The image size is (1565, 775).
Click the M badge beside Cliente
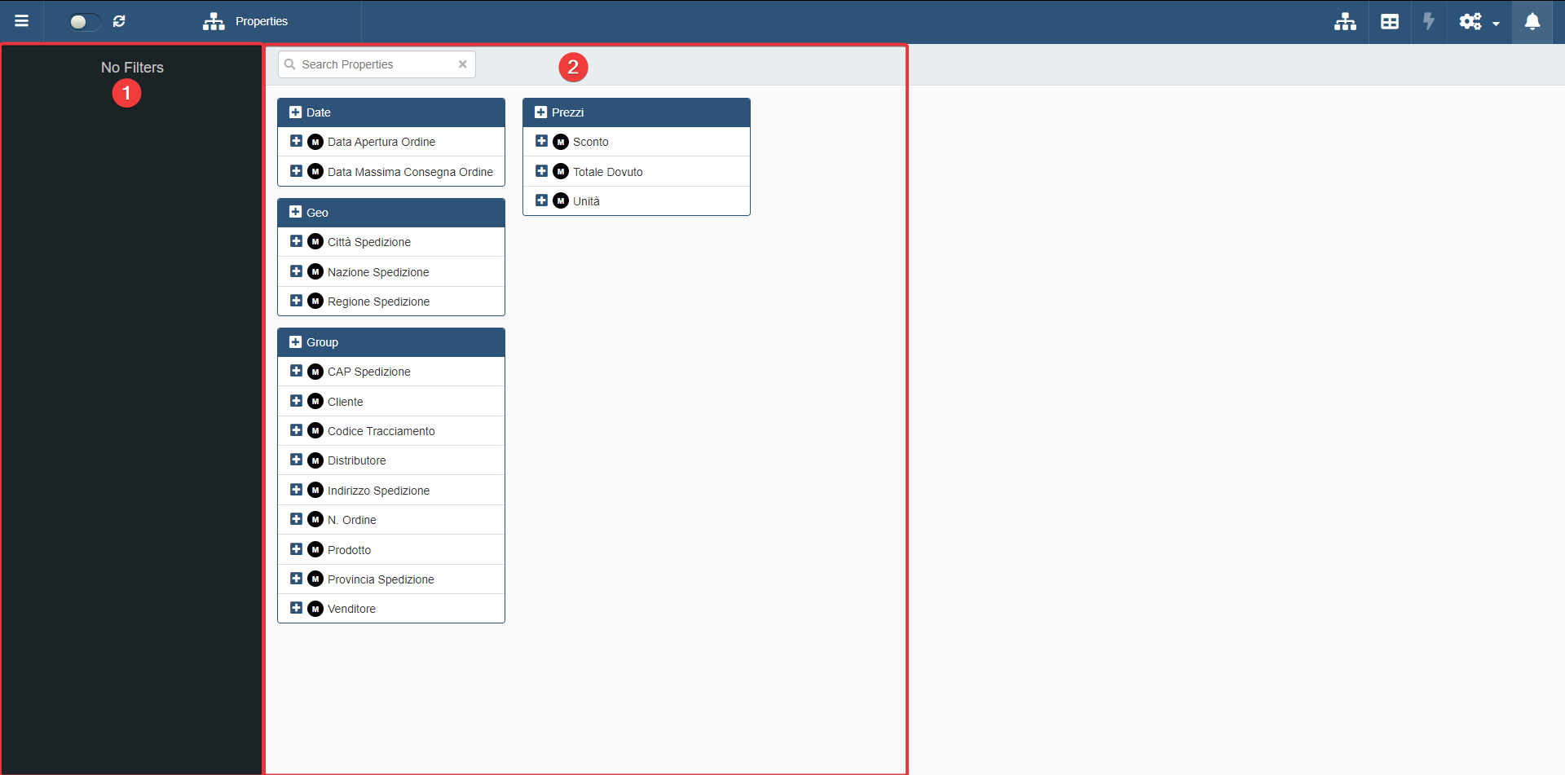315,402
